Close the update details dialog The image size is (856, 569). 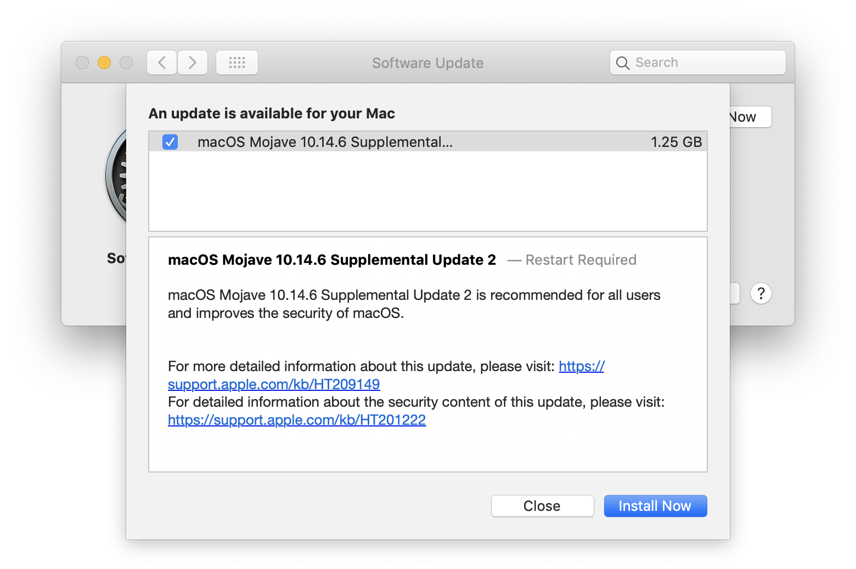coord(542,506)
